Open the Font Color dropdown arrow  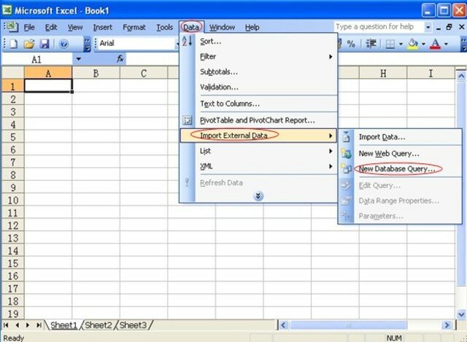click(446, 44)
